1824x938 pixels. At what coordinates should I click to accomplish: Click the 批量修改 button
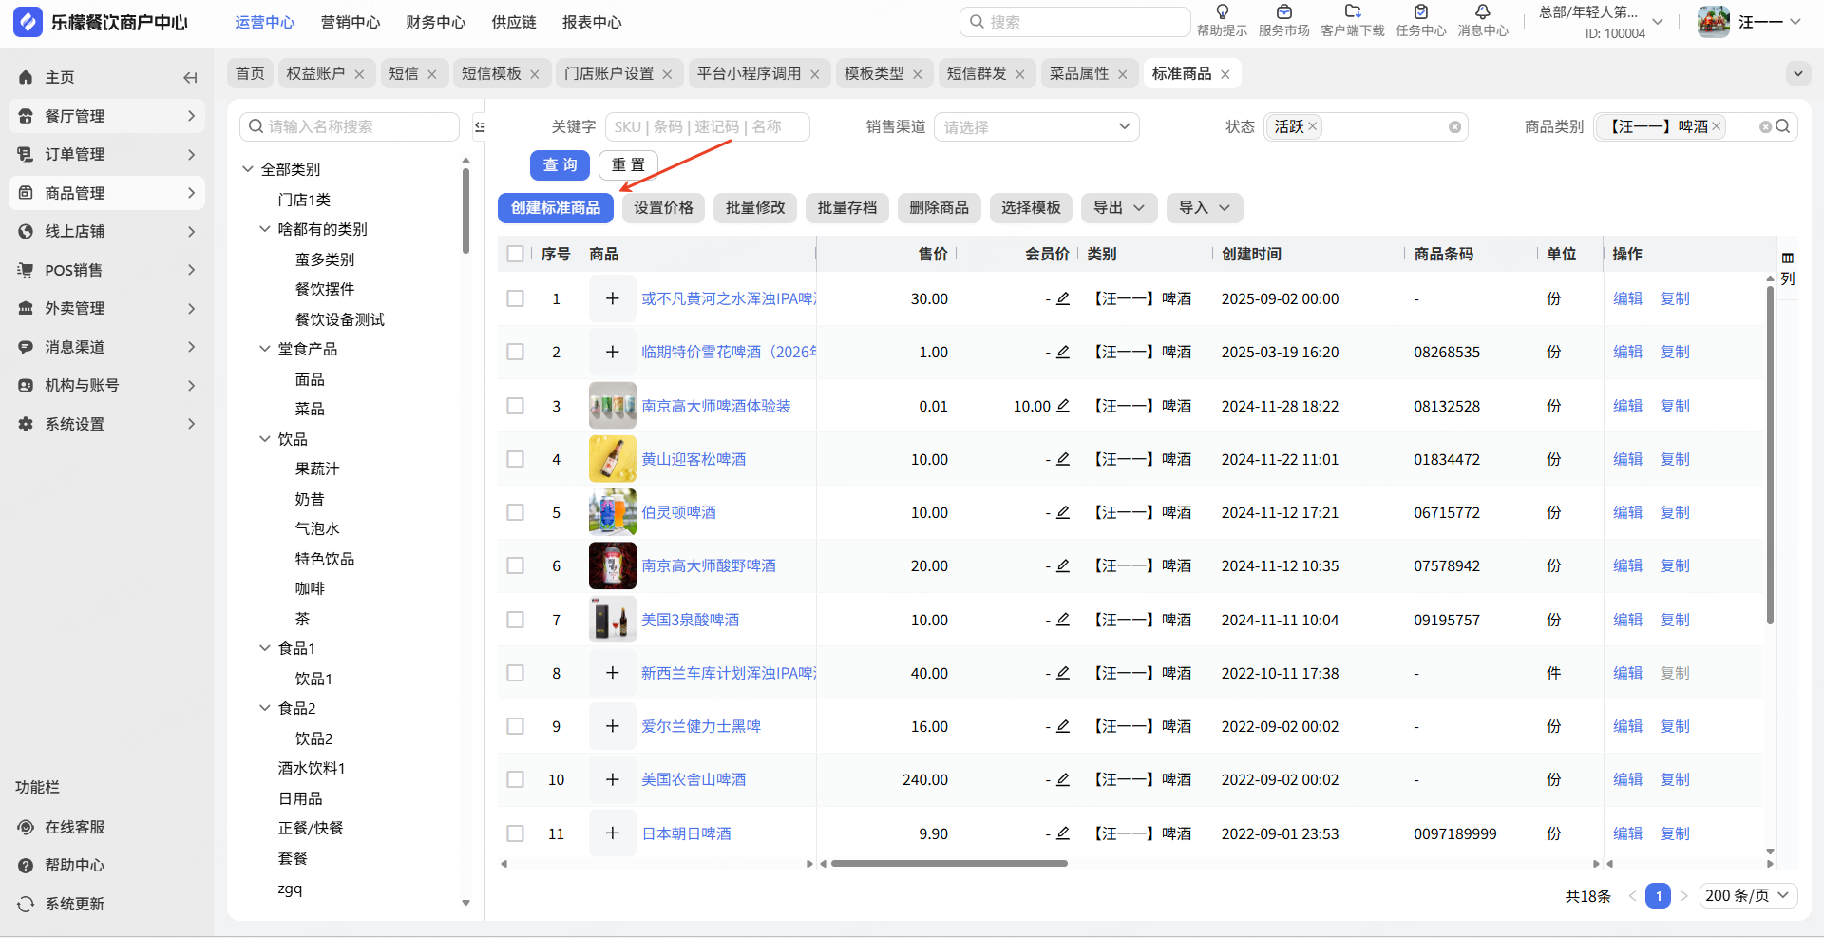(x=755, y=208)
